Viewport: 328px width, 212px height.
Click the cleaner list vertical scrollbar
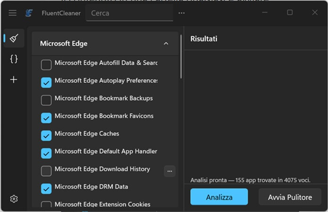tap(181, 57)
